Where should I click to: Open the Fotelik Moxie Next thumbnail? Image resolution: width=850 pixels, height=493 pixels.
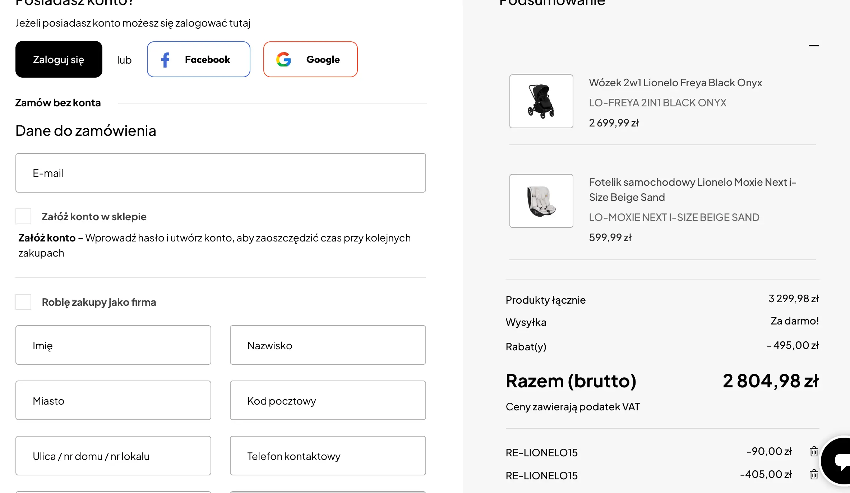(x=541, y=201)
